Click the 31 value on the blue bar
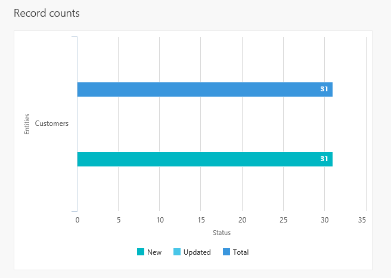 (x=324, y=89)
